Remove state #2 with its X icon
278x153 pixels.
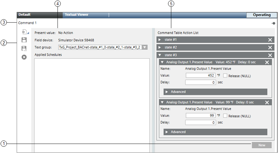point(270,47)
